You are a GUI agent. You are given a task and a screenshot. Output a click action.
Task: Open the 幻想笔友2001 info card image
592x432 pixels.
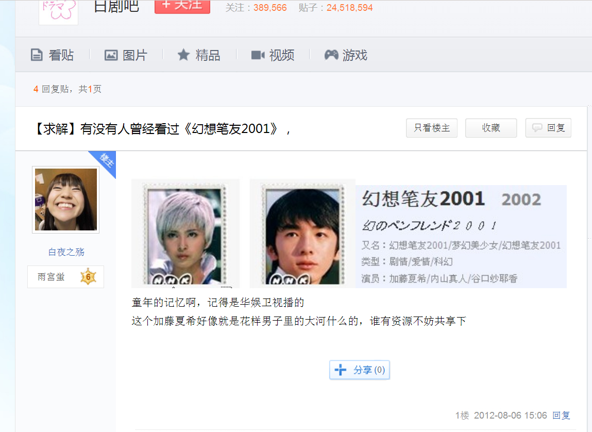[x=461, y=237]
